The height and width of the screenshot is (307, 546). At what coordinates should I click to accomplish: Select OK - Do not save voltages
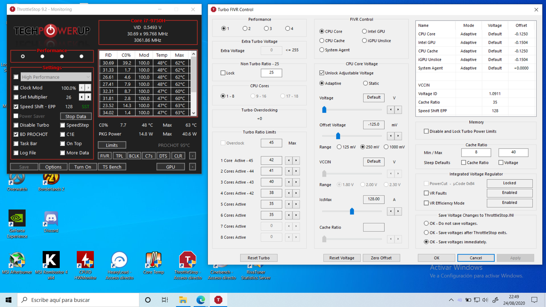(426, 223)
